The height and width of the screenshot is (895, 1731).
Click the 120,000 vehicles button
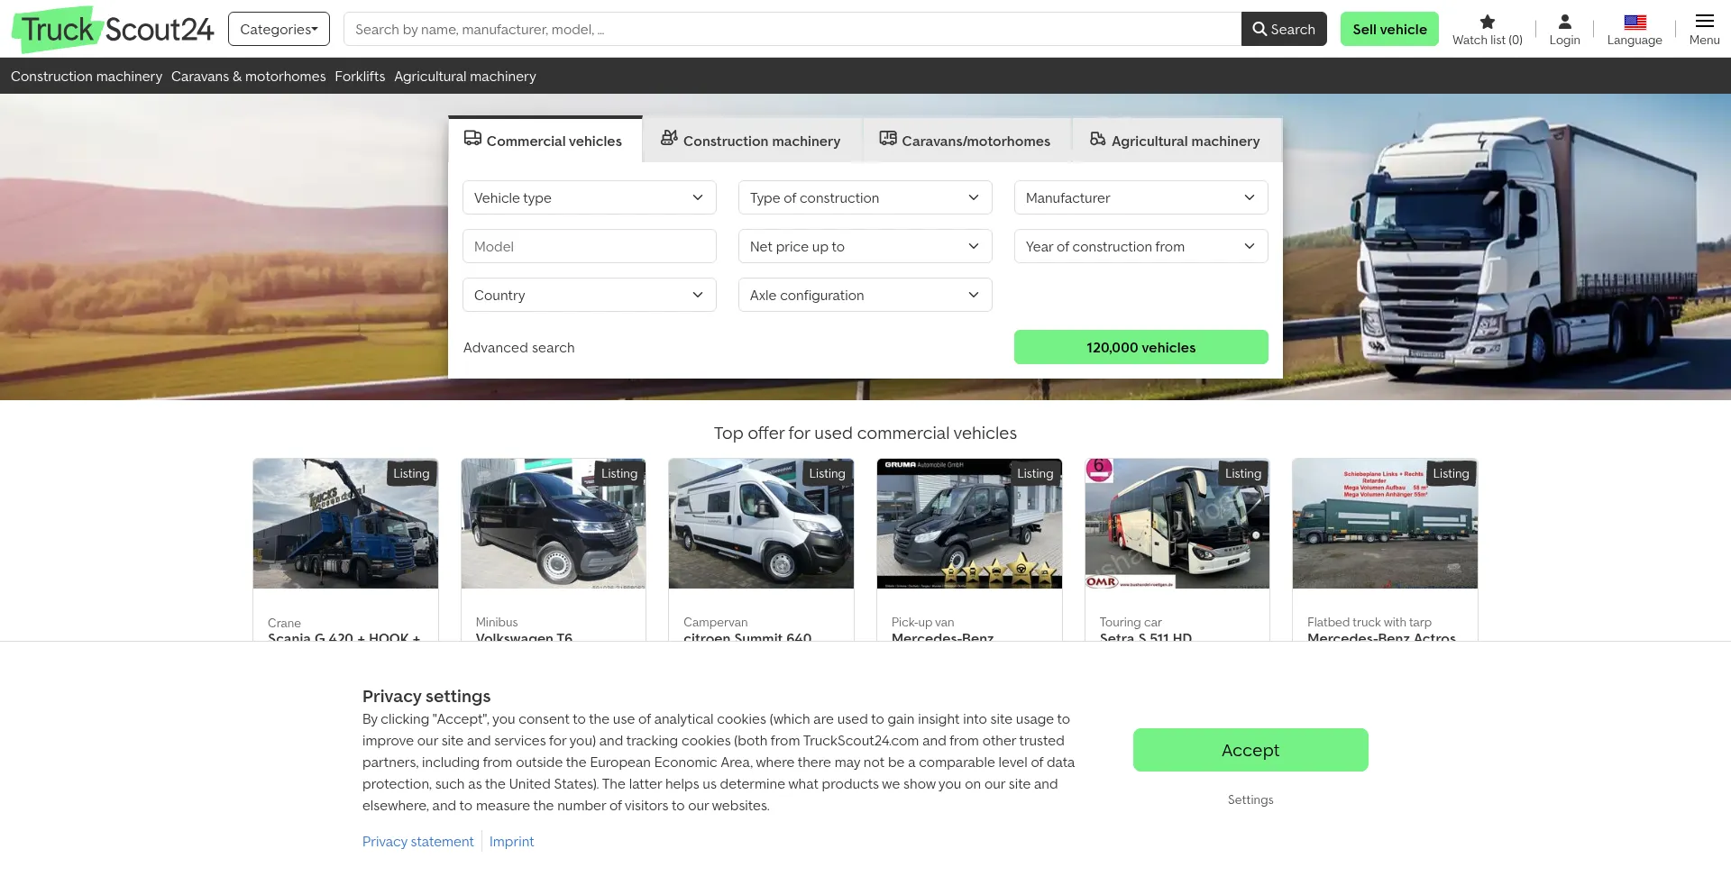tap(1141, 347)
